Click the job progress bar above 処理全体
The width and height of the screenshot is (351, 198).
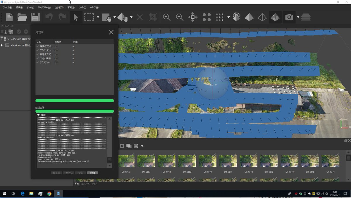point(75,101)
